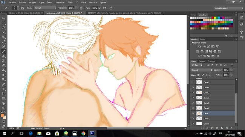Screen dimensions: 245x137
Task: Open the layer blend mode dropdown
Action: (202, 70)
